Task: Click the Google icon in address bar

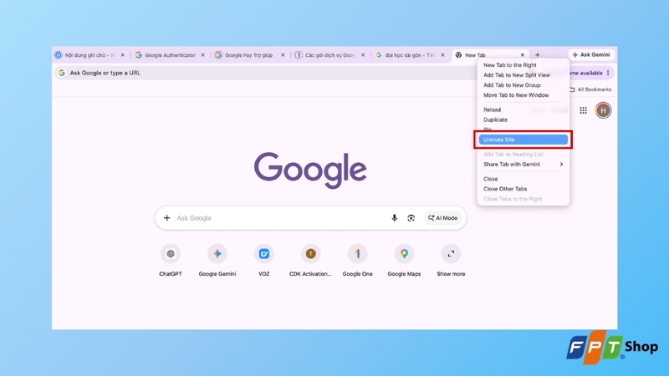Action: click(62, 73)
